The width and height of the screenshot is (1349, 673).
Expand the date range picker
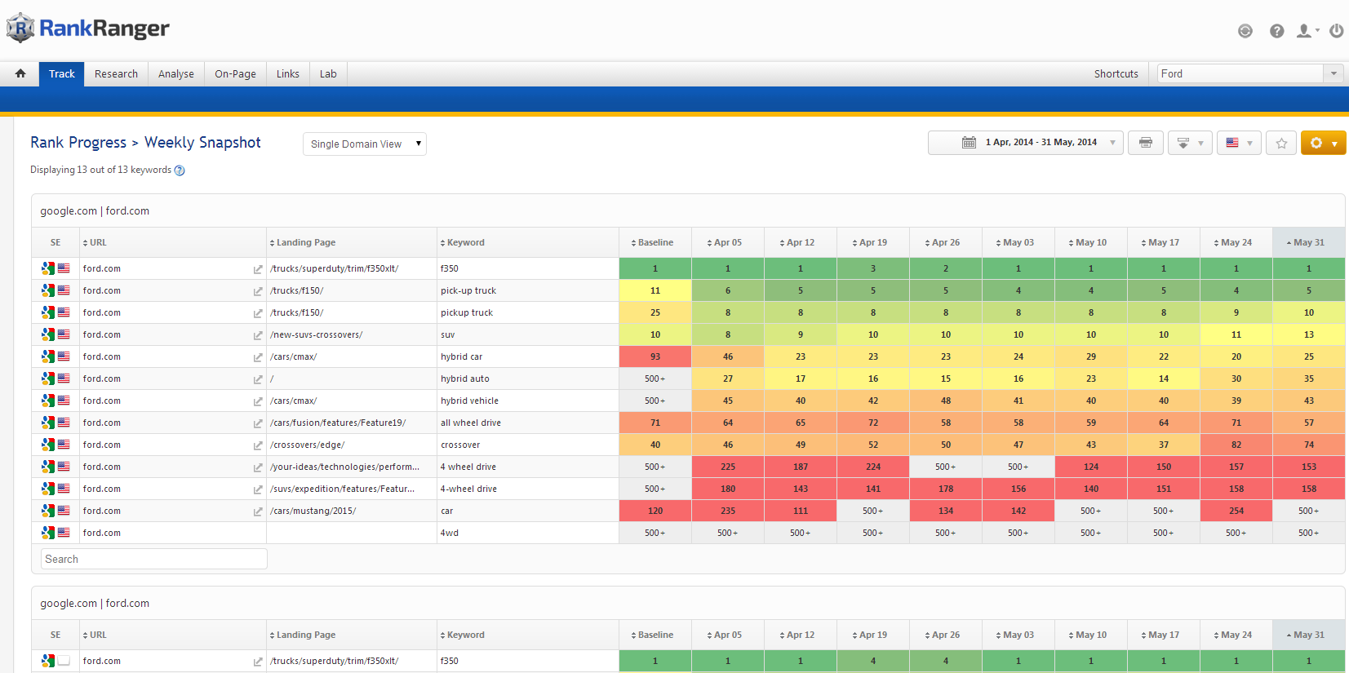pyautogui.click(x=1025, y=143)
